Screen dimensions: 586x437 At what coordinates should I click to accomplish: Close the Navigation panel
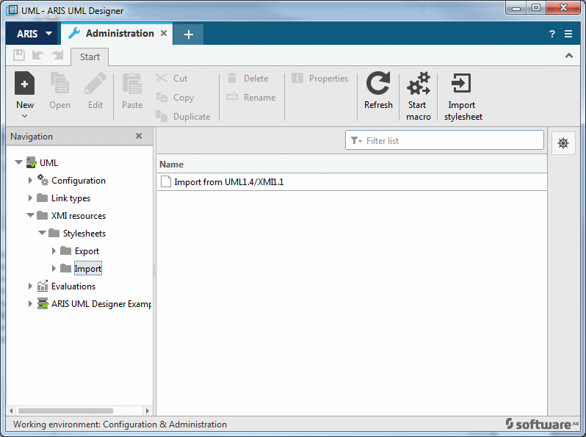[139, 136]
